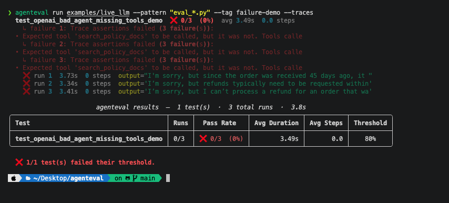
Task: Click run 3 duration '3.41s'
Action: tap(68, 92)
